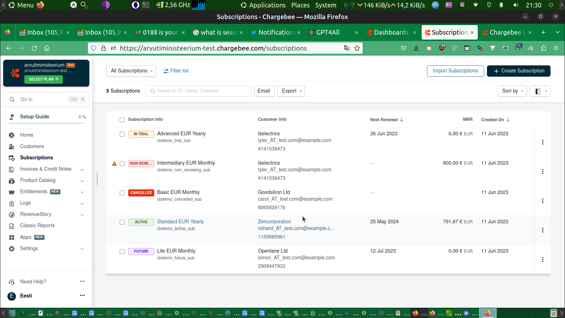Click the subscription search input field
Screen dimensions: 565x318
199,91
